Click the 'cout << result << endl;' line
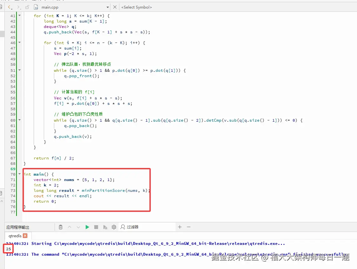The width and height of the screenshot is (357, 269). [63, 196]
